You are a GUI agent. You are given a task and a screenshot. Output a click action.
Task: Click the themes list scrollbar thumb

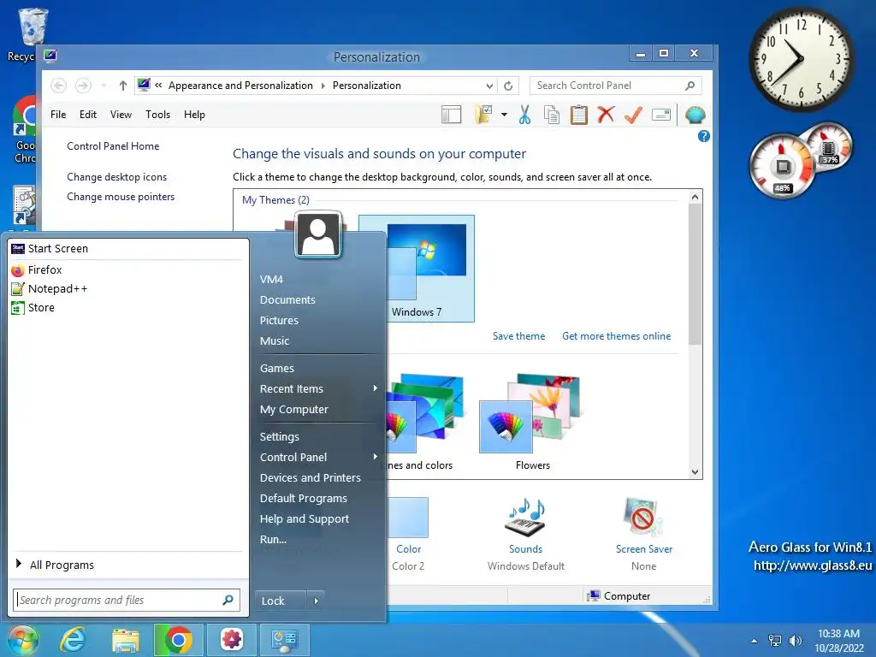point(695,274)
